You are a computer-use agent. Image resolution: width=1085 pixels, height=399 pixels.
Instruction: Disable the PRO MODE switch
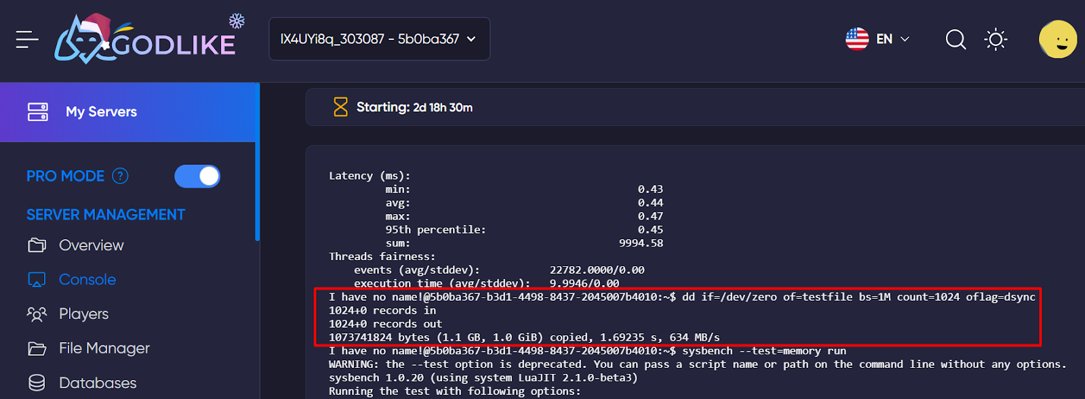click(197, 176)
